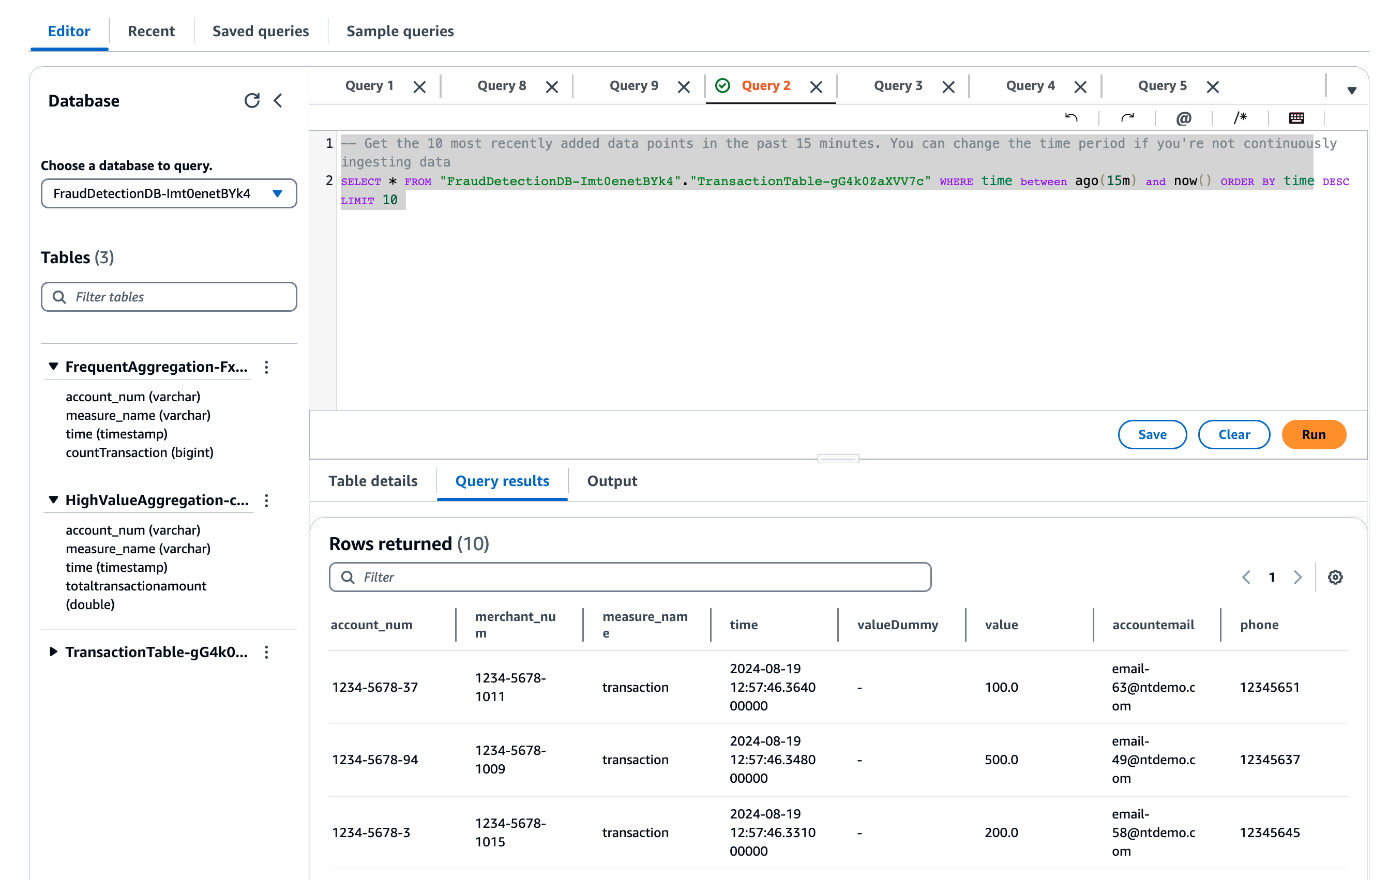Viewport: 1388px width, 880px height.
Task: Click the Filter tables search field
Action: point(168,297)
